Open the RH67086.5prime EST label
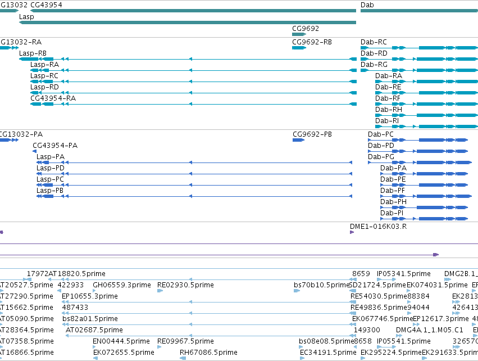478x361 pixels. [x=208, y=353]
